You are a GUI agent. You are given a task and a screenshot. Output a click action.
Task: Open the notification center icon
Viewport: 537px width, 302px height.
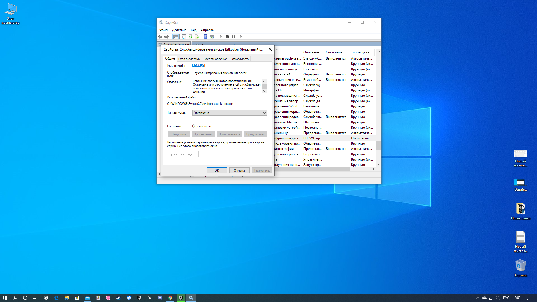point(528,298)
